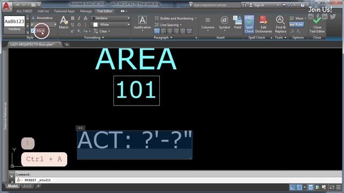The image size is (344, 193).
Task: Toggle Spell Check on or off
Action: click(x=249, y=24)
